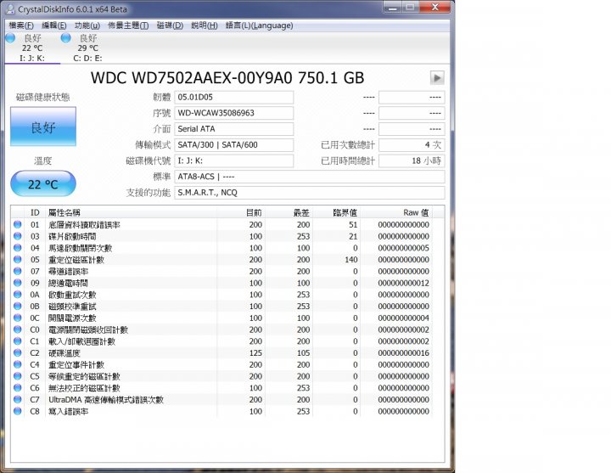Screen dimensions: 611x473
Task: Click the ATA8-ACS standard field
Action: point(310,177)
